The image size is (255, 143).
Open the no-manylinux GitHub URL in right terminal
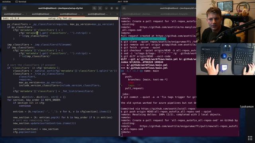point(168,27)
